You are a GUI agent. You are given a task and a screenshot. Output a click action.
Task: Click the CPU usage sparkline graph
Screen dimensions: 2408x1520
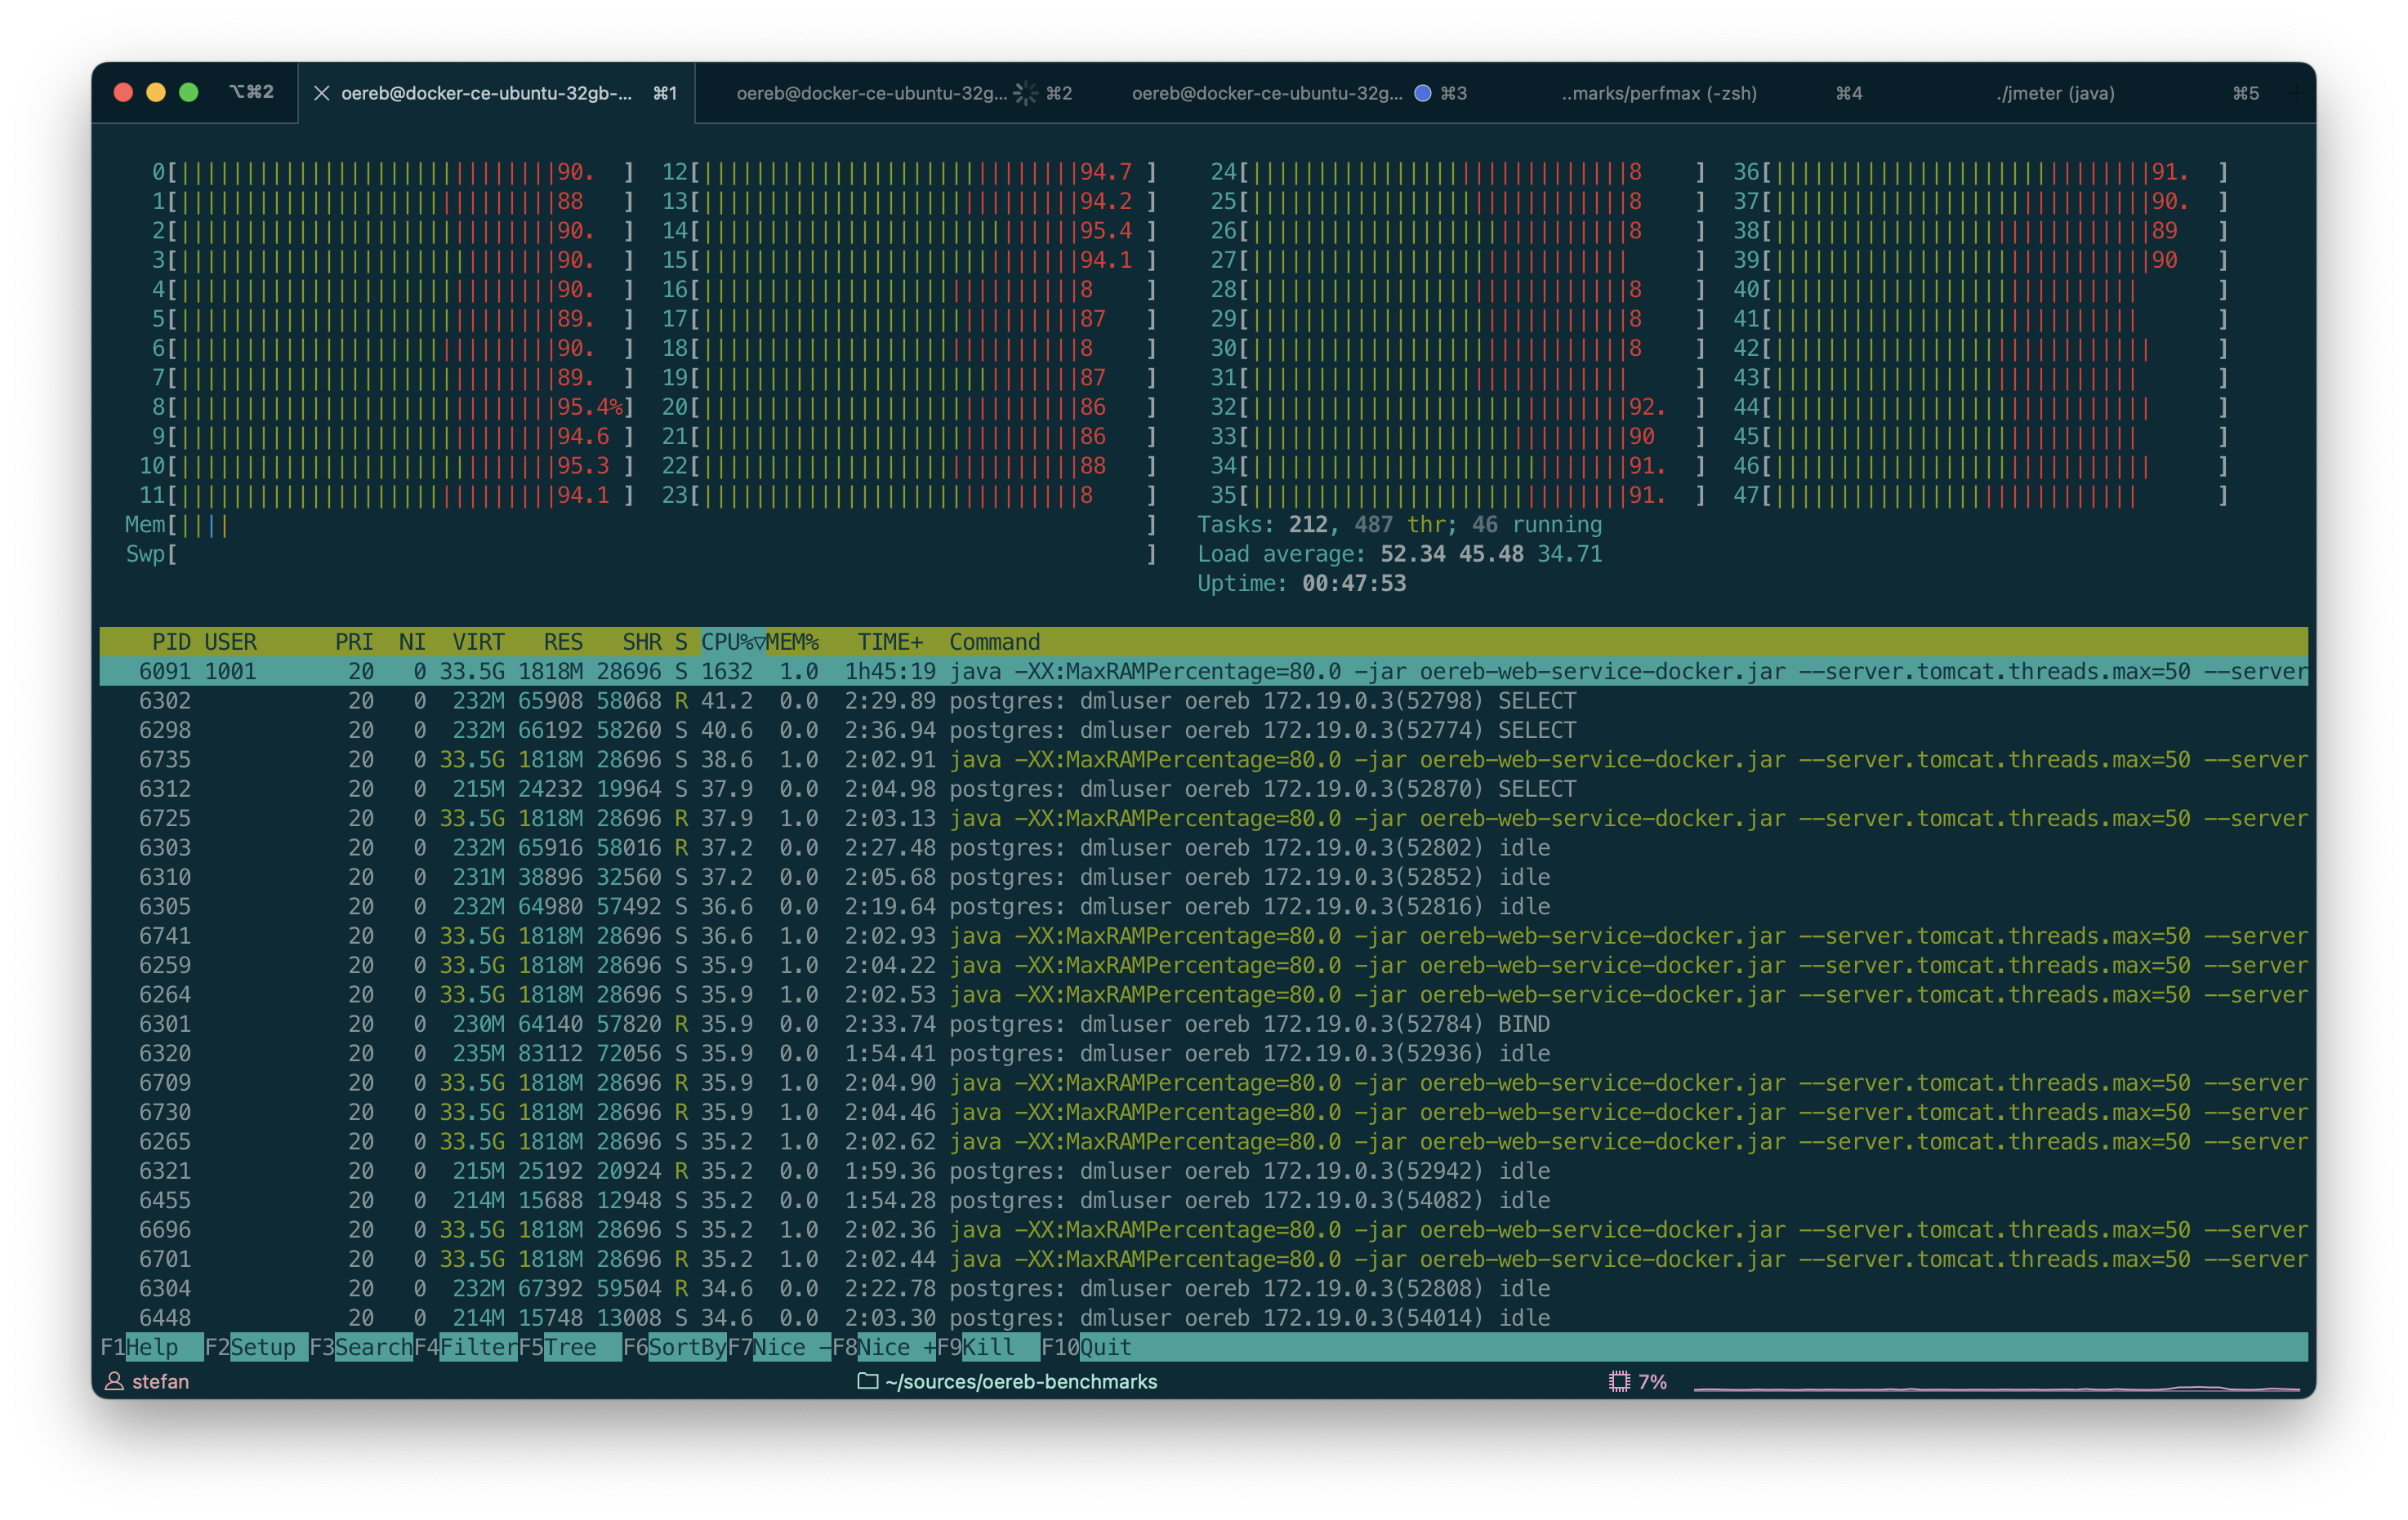[1996, 1385]
